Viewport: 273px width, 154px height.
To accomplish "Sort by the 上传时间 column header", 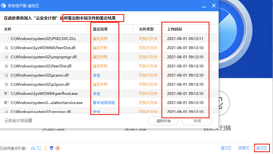I will (175, 29).
